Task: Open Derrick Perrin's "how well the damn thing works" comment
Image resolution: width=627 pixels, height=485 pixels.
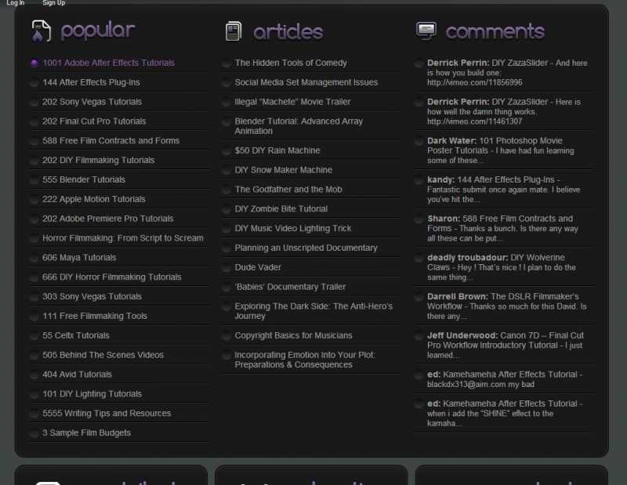Action: pyautogui.click(x=504, y=111)
